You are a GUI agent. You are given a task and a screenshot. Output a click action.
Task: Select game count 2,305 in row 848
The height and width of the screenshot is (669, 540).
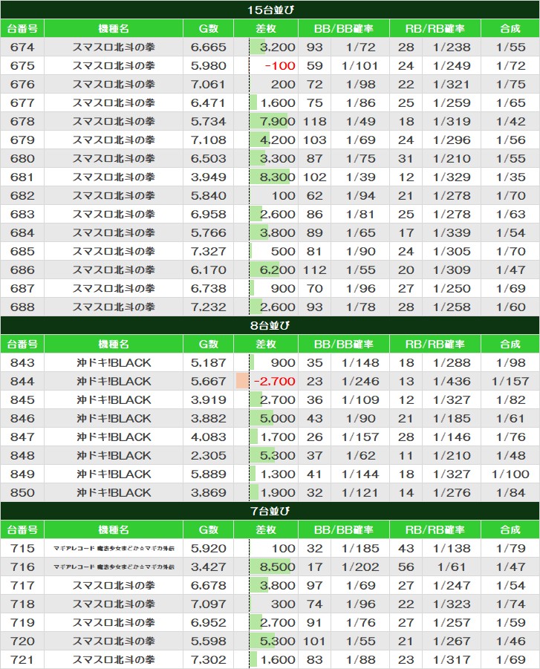point(208,455)
